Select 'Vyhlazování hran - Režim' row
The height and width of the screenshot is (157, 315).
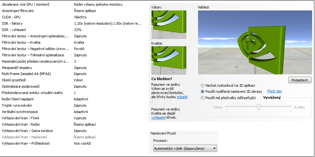[x=72, y=124]
